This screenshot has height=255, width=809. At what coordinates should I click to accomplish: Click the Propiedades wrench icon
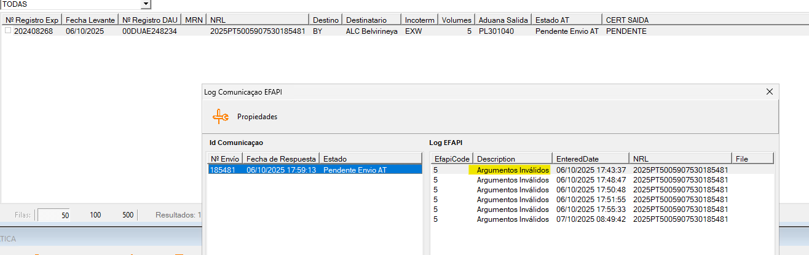tap(221, 116)
